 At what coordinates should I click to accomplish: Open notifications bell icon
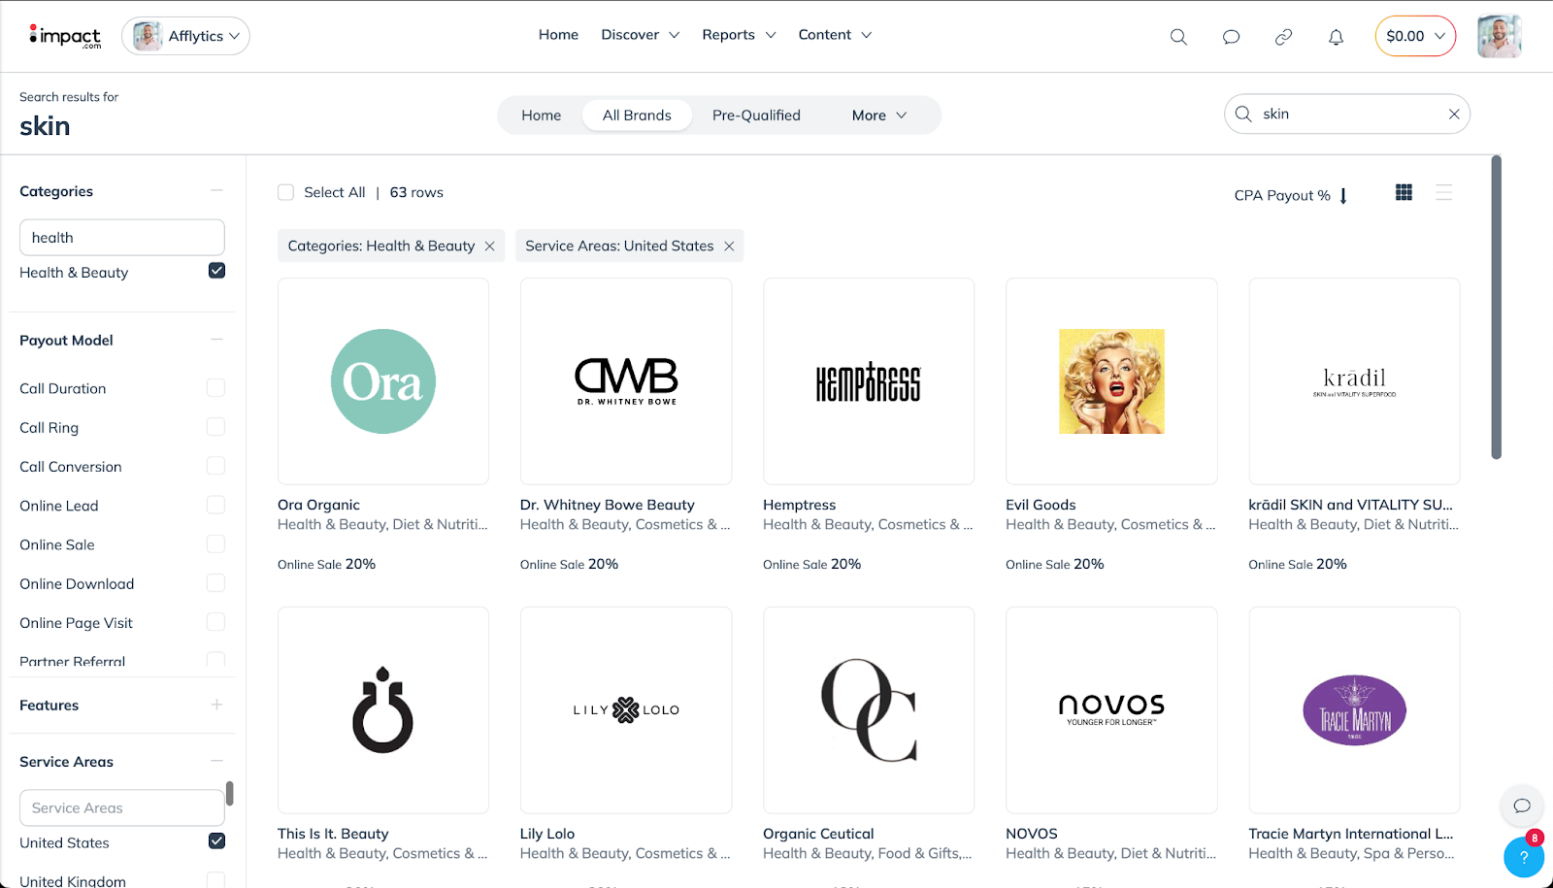click(x=1336, y=37)
